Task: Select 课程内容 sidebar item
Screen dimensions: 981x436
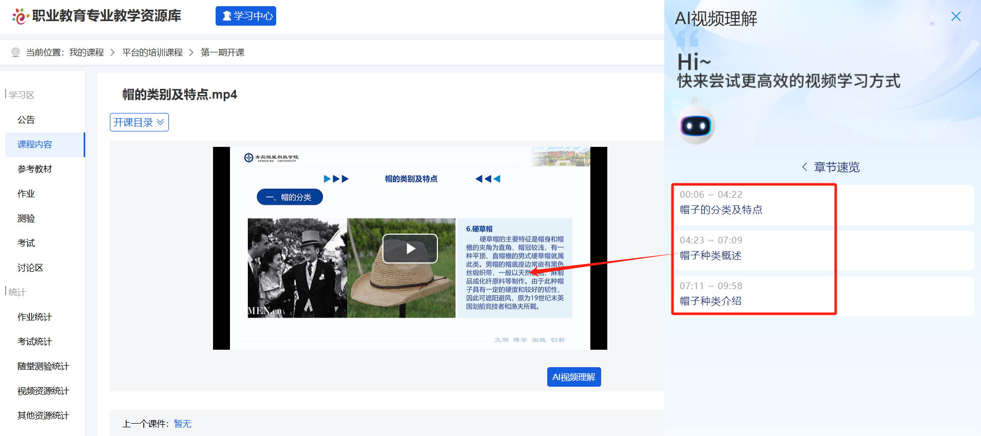Action: [45, 144]
